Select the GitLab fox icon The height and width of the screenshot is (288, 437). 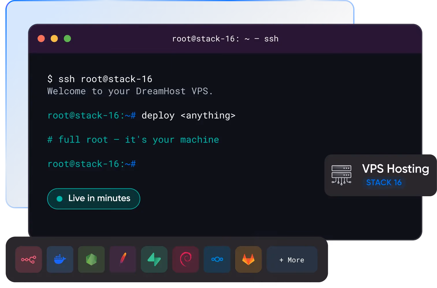248,259
